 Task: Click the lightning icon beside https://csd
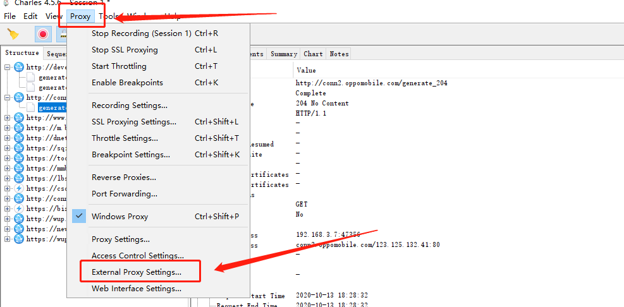19,188
